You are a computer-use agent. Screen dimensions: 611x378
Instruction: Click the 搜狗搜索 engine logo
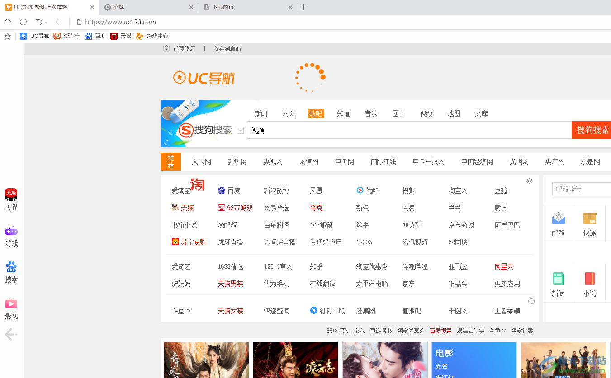(205, 130)
